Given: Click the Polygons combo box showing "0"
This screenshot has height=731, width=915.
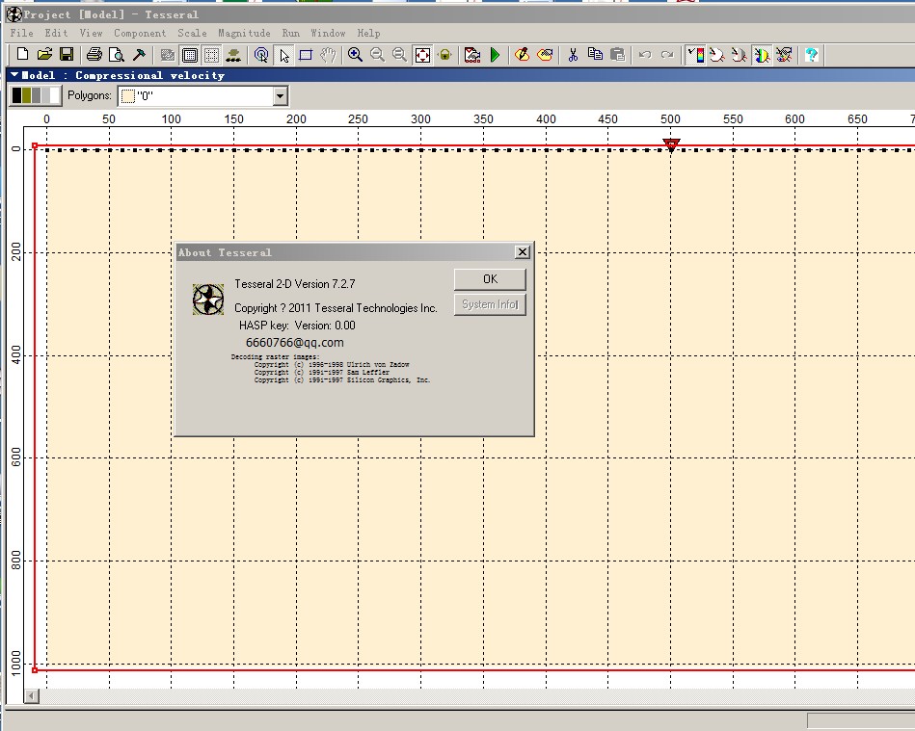Looking at the screenshot, I should coord(203,95).
